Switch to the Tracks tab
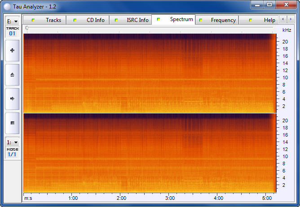Viewport: 300px width, 207px height. tap(45, 20)
